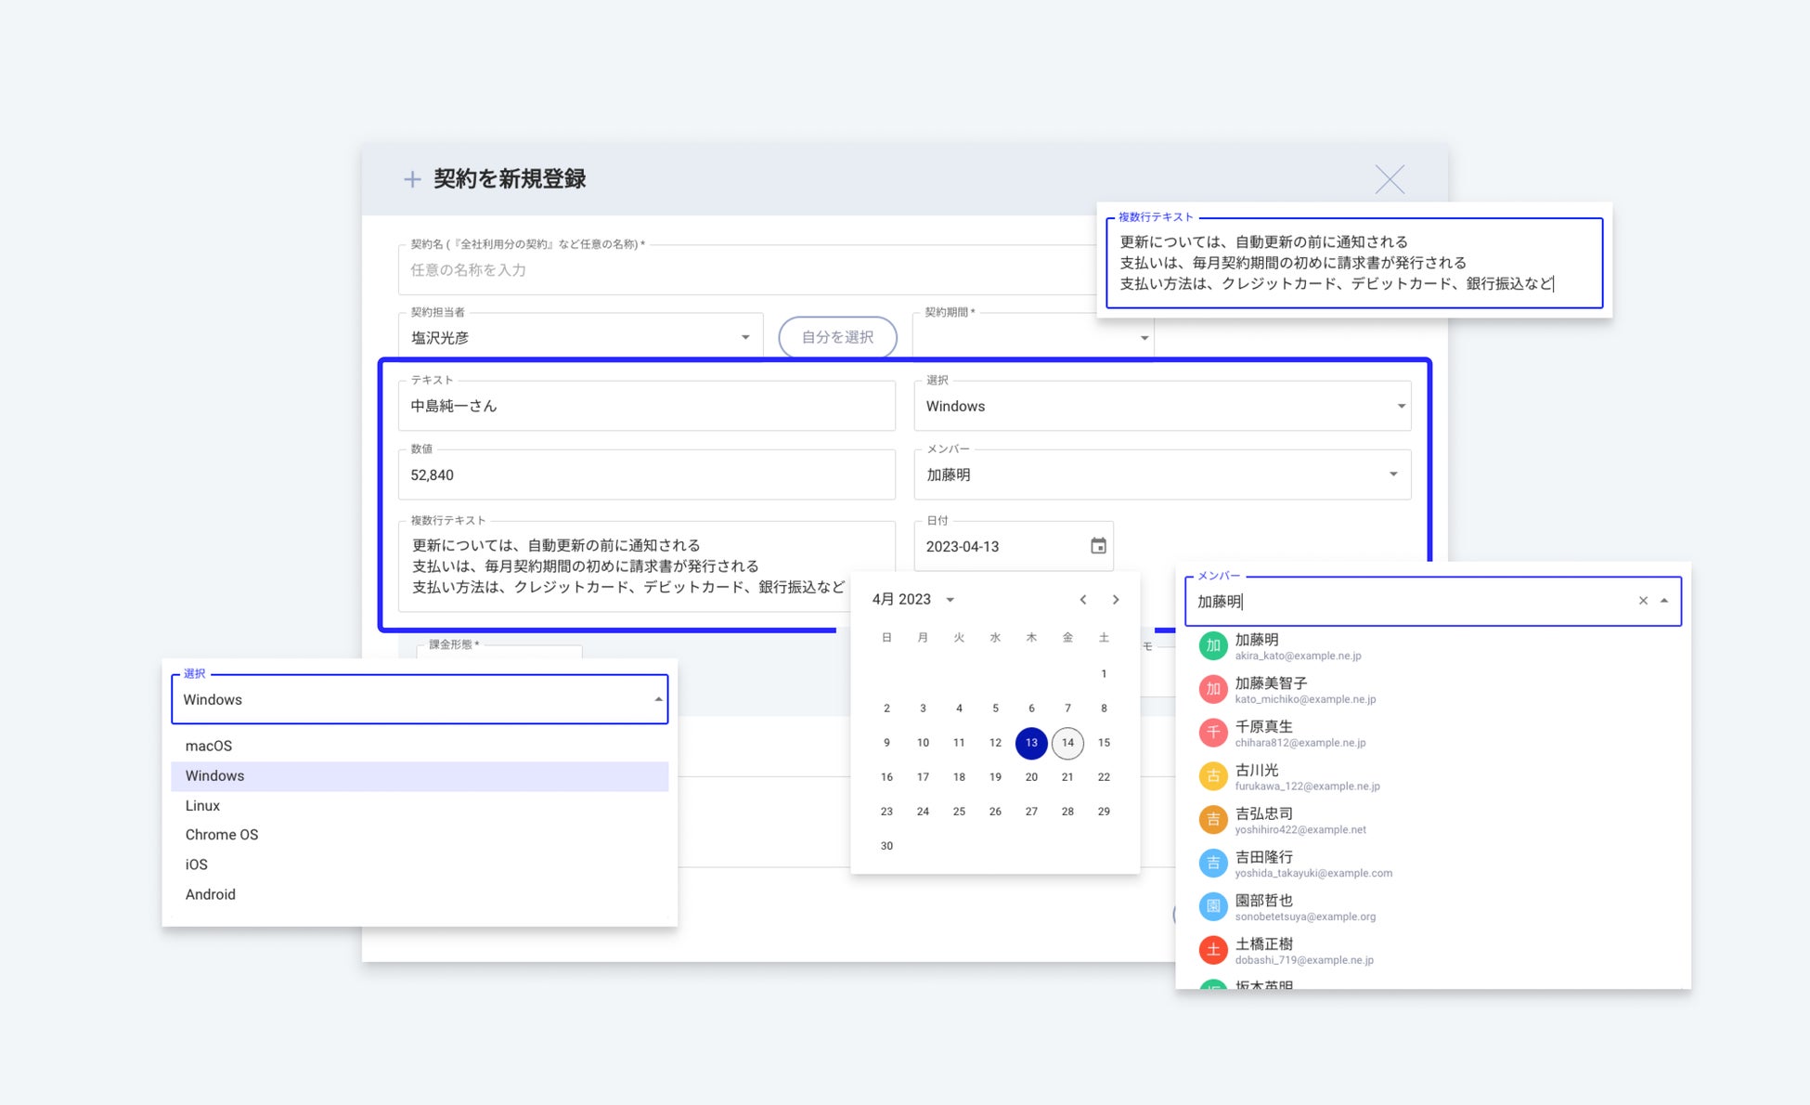
Task: Click 加藤美智子 avatar icon in member list
Action: tap(1212, 689)
